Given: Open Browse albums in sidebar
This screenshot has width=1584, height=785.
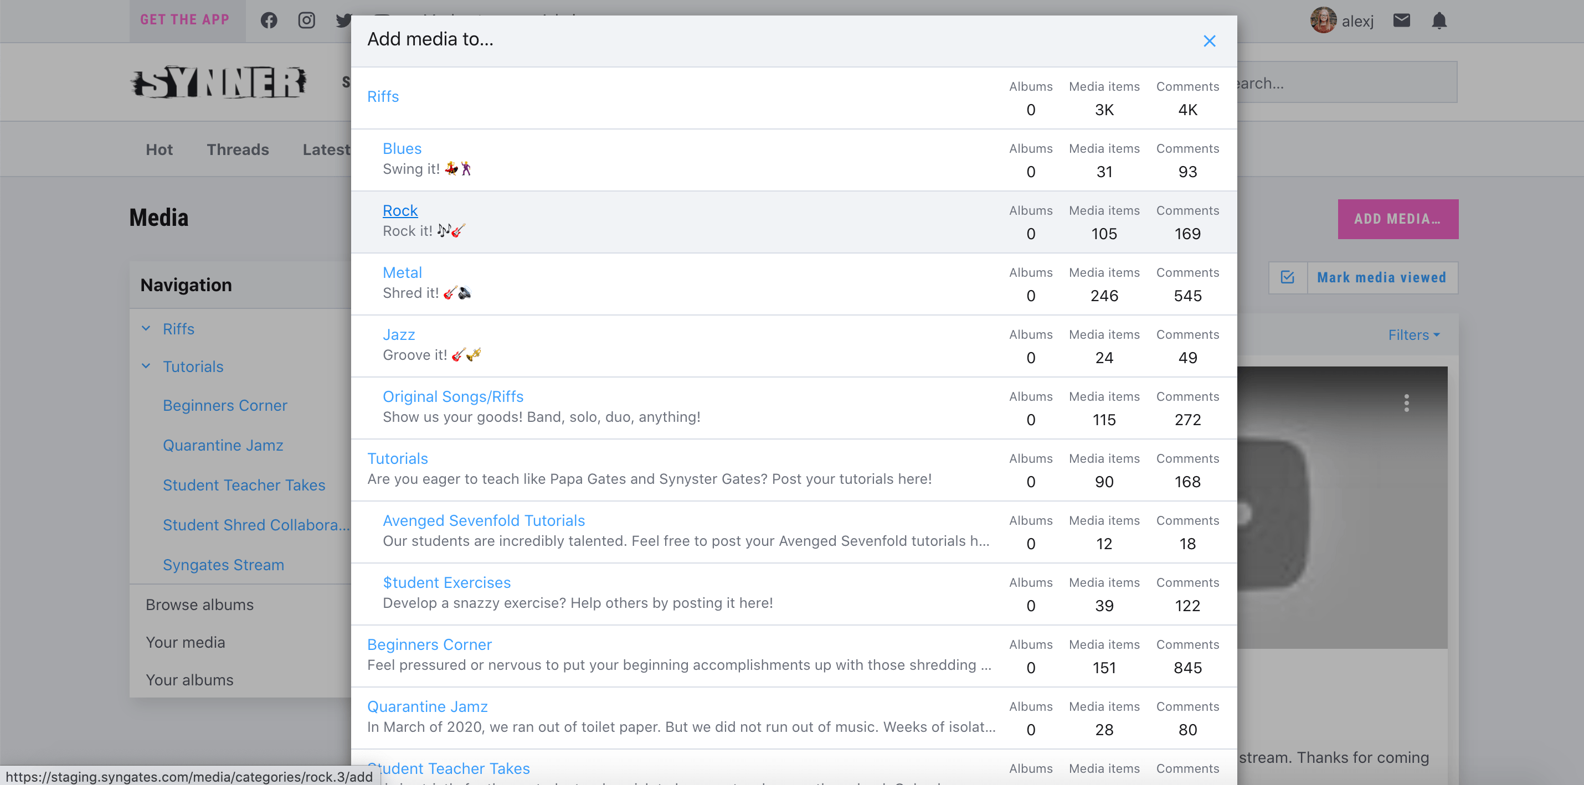Looking at the screenshot, I should (199, 605).
